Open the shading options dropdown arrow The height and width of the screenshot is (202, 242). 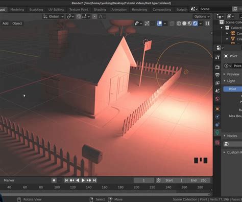pos(201,24)
